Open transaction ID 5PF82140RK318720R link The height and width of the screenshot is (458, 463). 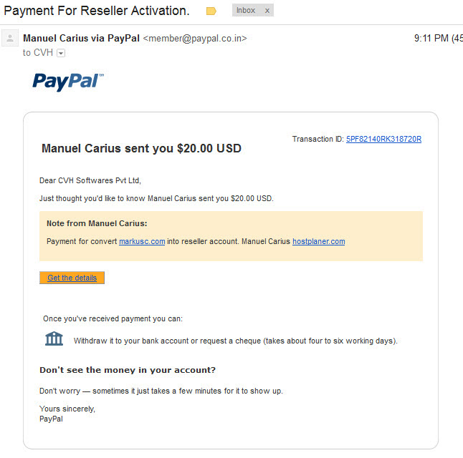coord(383,139)
